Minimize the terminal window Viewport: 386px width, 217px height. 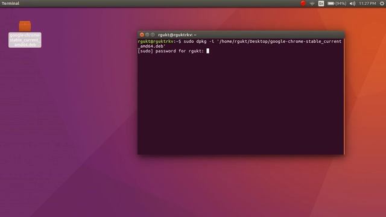[x=147, y=35]
